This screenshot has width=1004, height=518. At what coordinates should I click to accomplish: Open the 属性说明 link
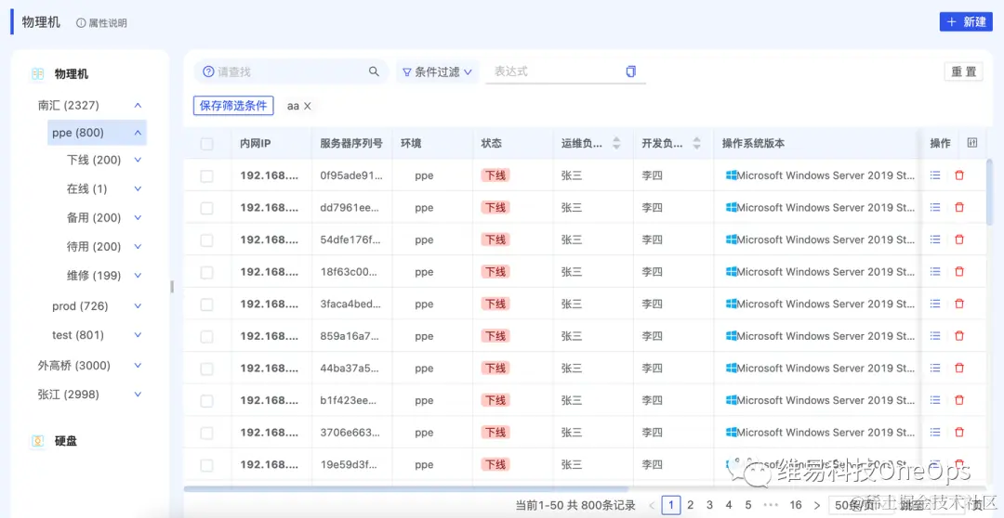pyautogui.click(x=108, y=23)
